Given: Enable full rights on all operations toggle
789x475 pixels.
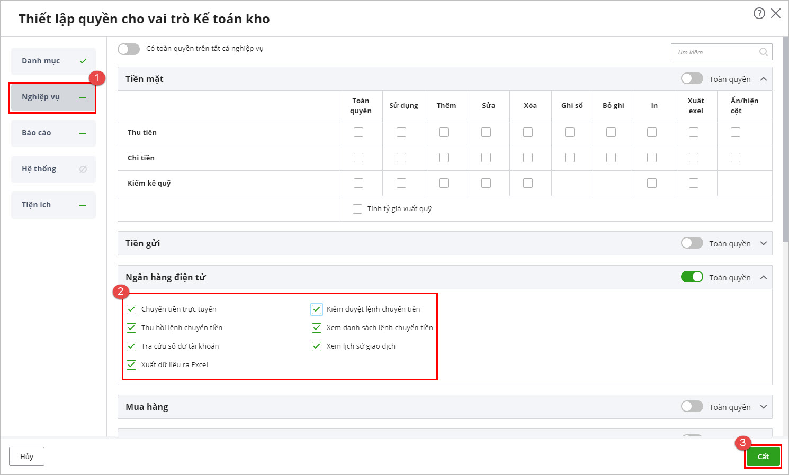Looking at the screenshot, I should point(129,49).
